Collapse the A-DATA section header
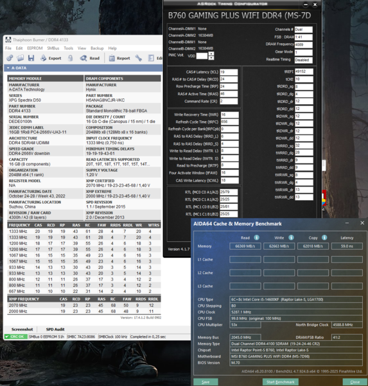This screenshot has height=386, width=368. coord(8,68)
